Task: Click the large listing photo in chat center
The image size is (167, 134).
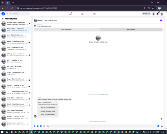Action: pos(98,38)
